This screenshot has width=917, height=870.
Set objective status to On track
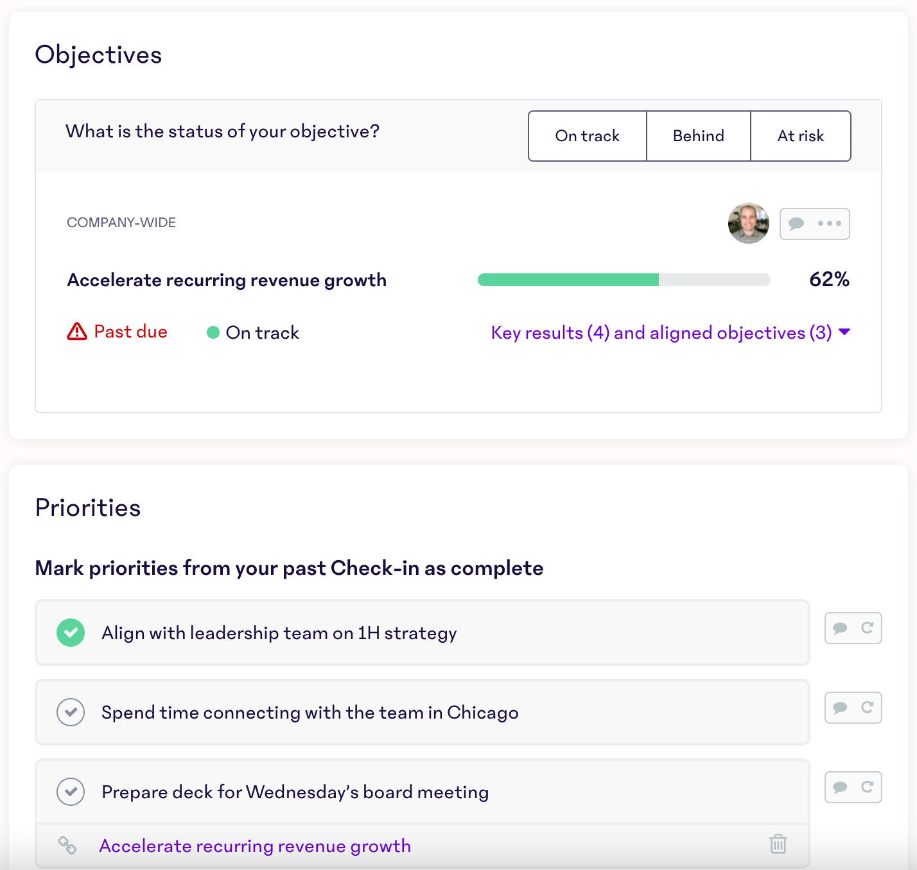(587, 136)
